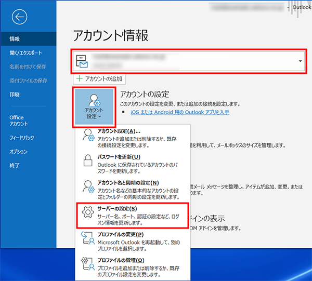Screen dimensions: 312x281
Task: Click the gear icon for サーバーの設定
Action: [87, 212]
